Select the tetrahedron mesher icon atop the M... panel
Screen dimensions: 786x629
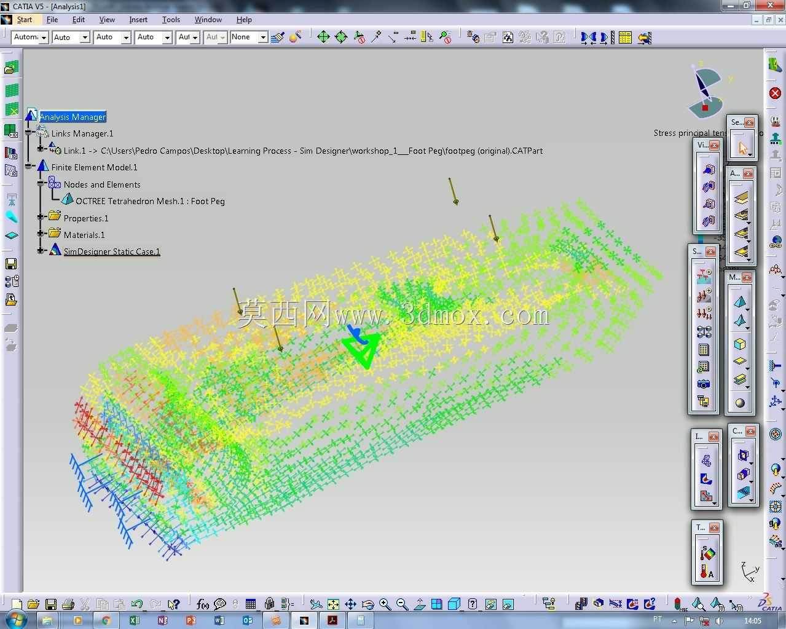tap(739, 302)
